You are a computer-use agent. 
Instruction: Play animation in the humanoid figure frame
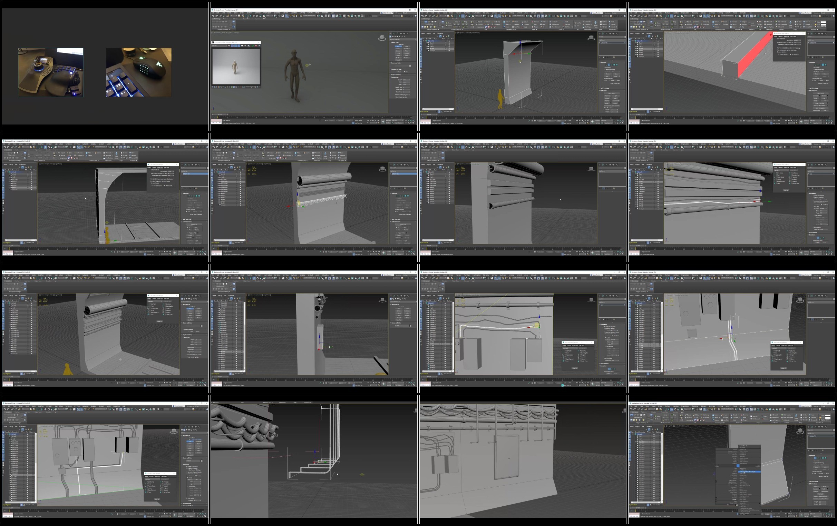click(x=374, y=121)
